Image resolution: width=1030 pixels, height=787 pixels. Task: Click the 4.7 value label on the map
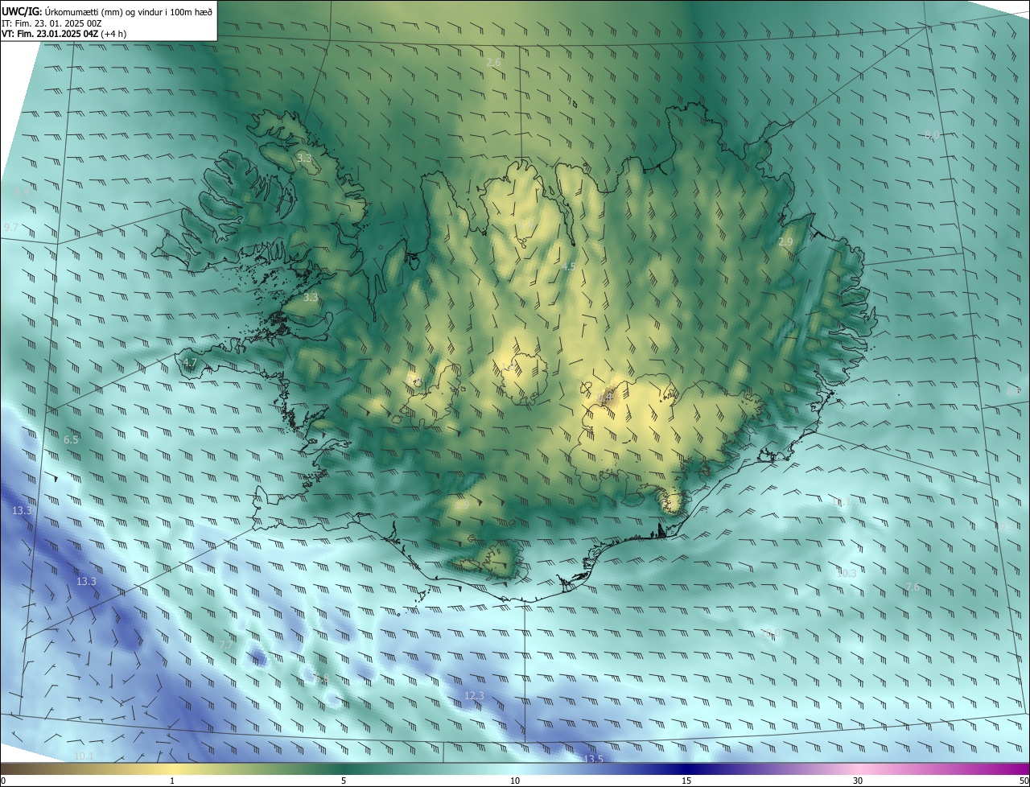[x=190, y=363]
